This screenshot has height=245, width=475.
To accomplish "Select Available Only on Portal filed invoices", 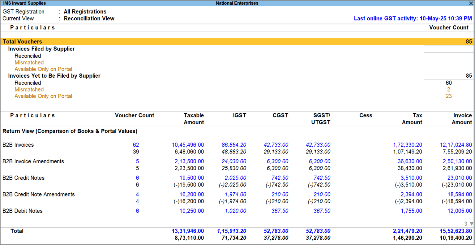I will (x=43, y=69).
